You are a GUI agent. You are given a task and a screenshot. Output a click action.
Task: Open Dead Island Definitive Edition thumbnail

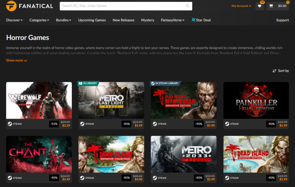pyautogui.click(x=256, y=154)
